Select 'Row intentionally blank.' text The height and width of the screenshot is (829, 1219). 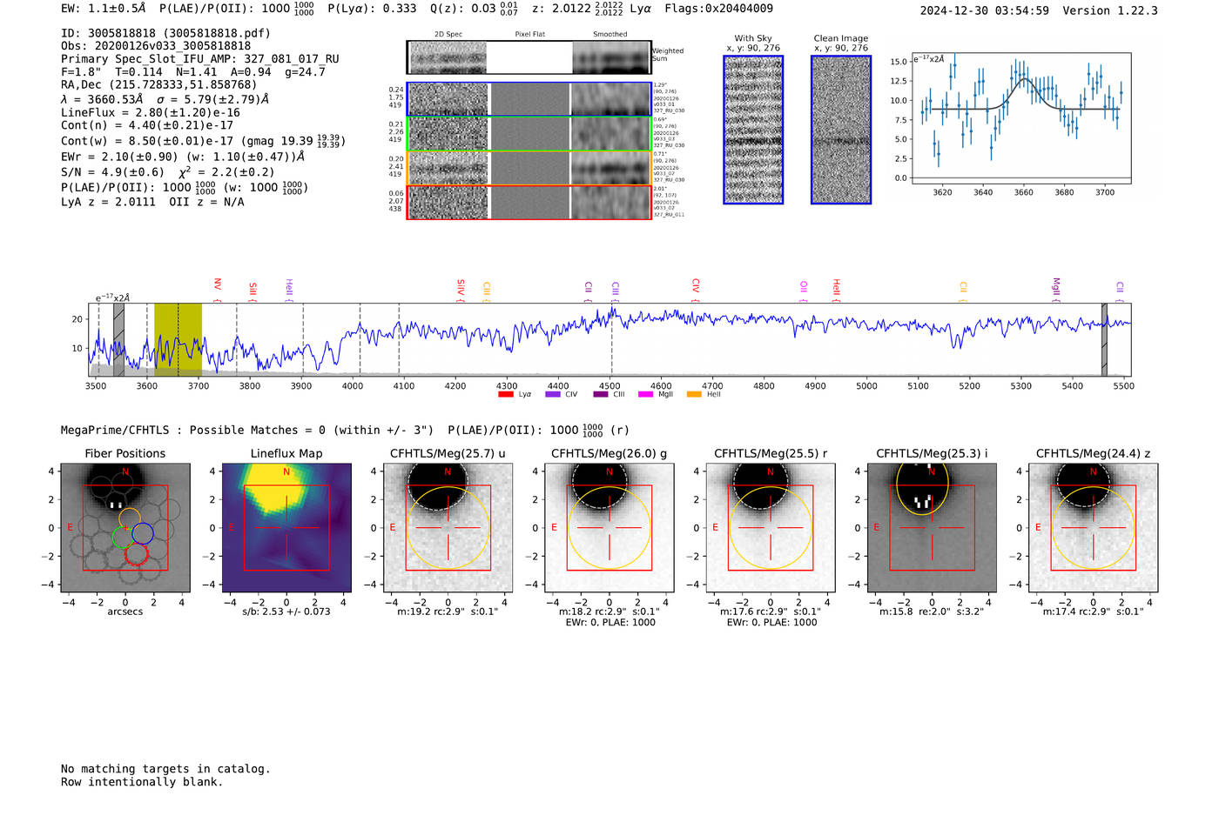click(x=142, y=782)
